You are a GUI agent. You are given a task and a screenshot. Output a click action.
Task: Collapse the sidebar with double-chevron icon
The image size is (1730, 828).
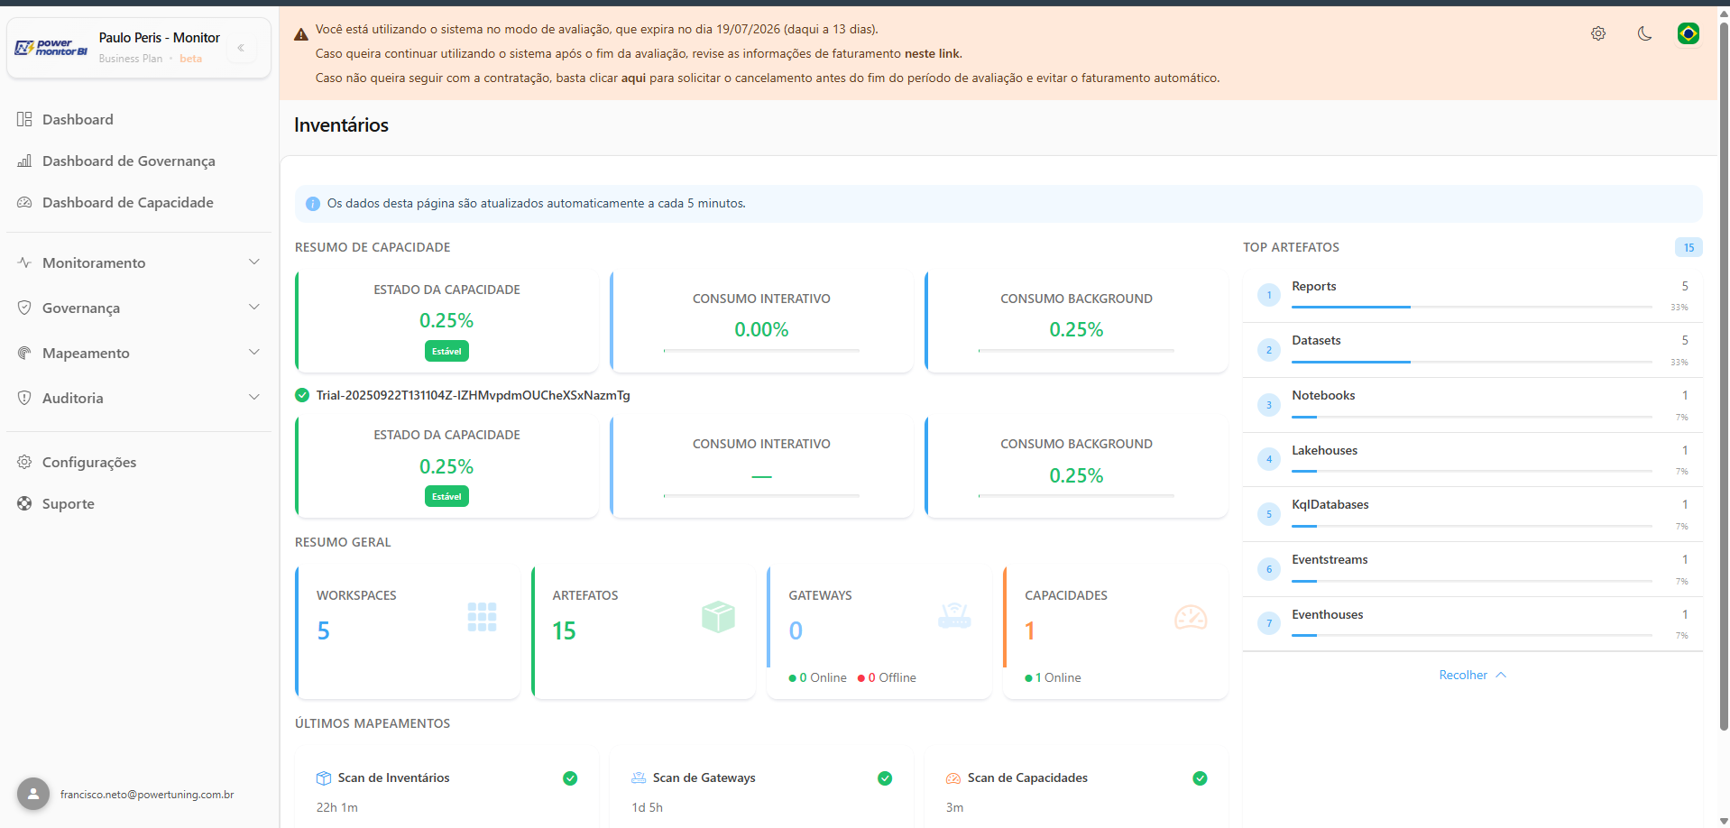[241, 48]
